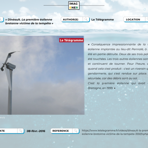Viewport: 148px width, 148px height.
Task: Click the date 08-févr.-2016
Action: [x=36, y=131]
